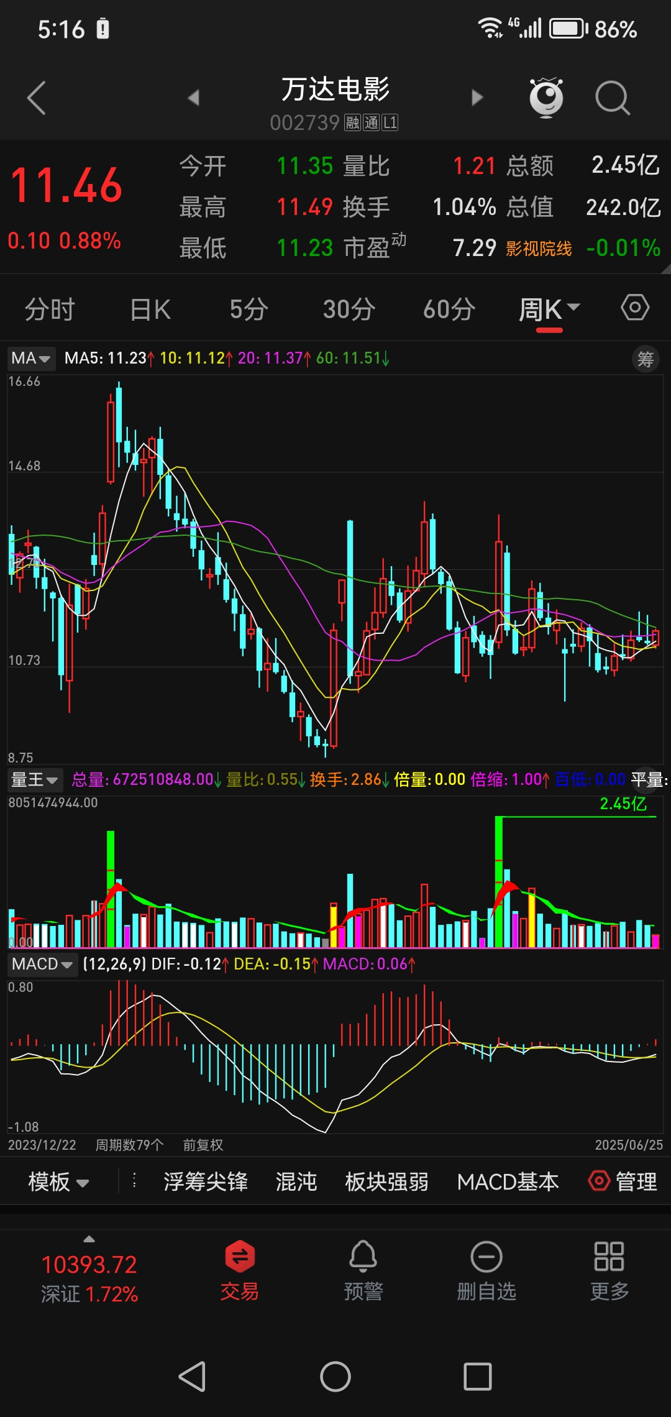Expand the 量王 volume indicator dropdown
671x1417 pixels.
35,779
